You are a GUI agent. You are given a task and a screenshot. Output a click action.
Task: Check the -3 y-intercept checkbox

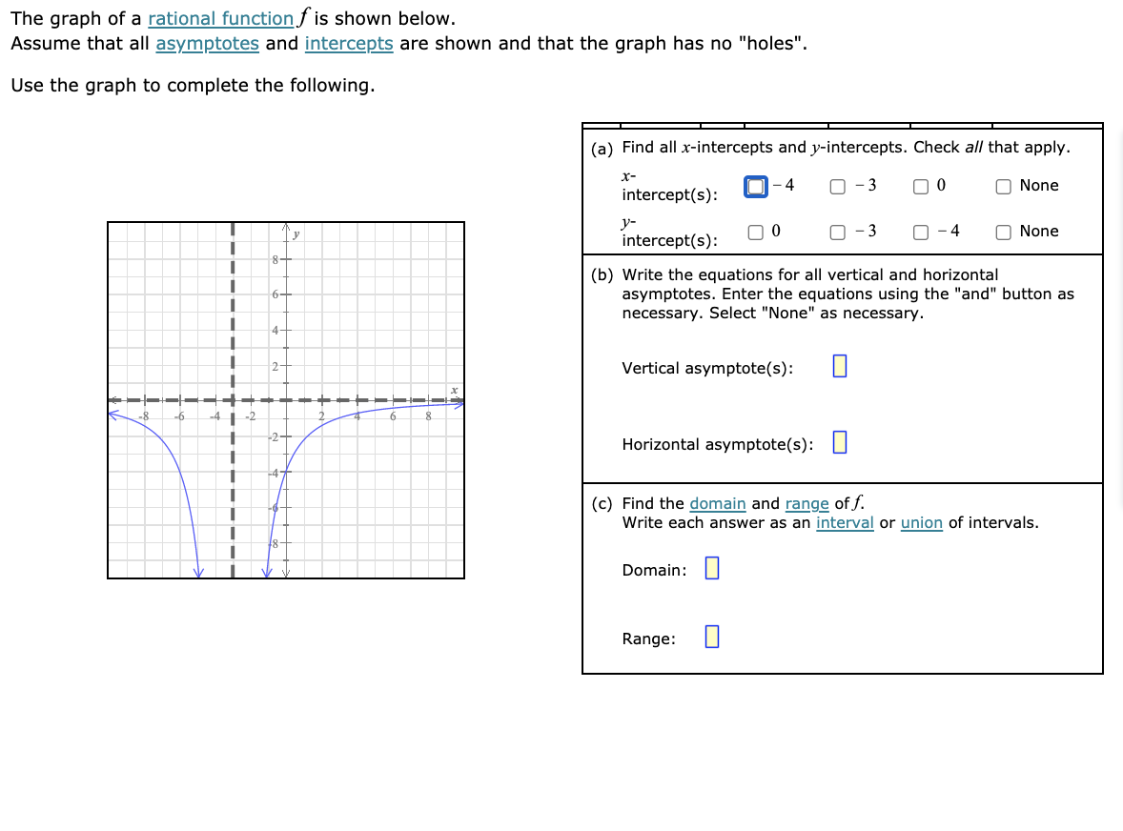tap(836, 232)
